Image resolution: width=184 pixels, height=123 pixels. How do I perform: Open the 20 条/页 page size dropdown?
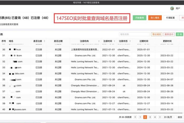point(169,117)
